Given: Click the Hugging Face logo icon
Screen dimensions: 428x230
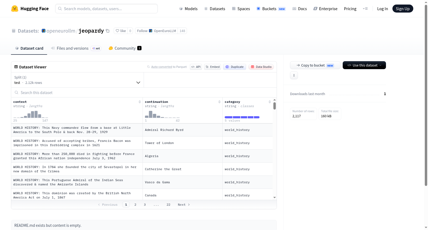Looking at the screenshot, I should click(x=15, y=9).
